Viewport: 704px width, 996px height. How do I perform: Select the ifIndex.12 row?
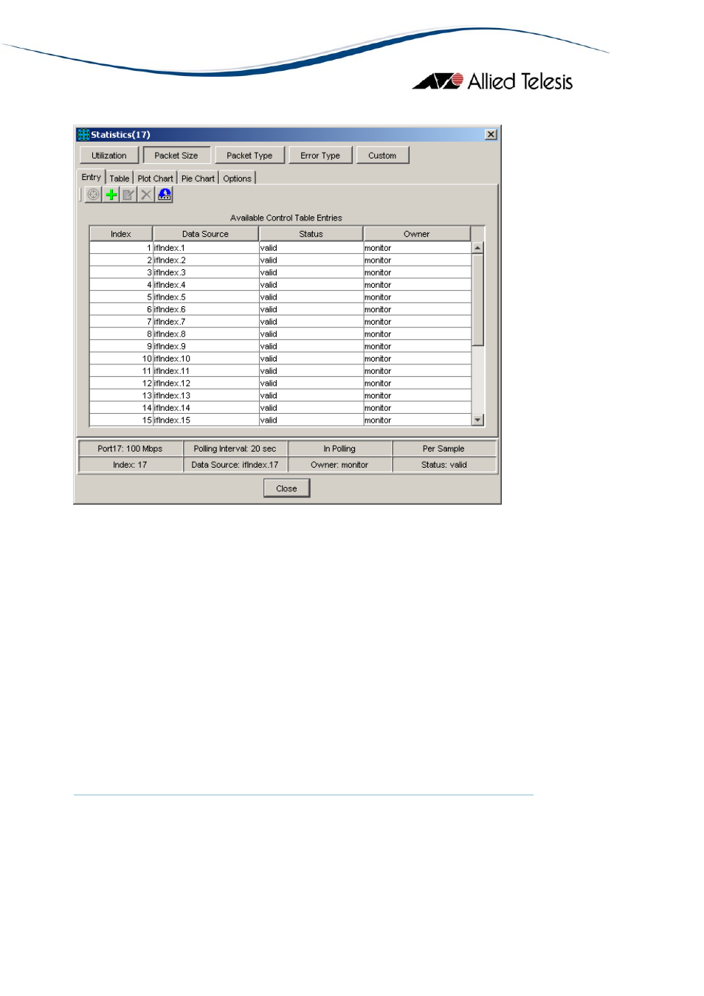coord(280,383)
